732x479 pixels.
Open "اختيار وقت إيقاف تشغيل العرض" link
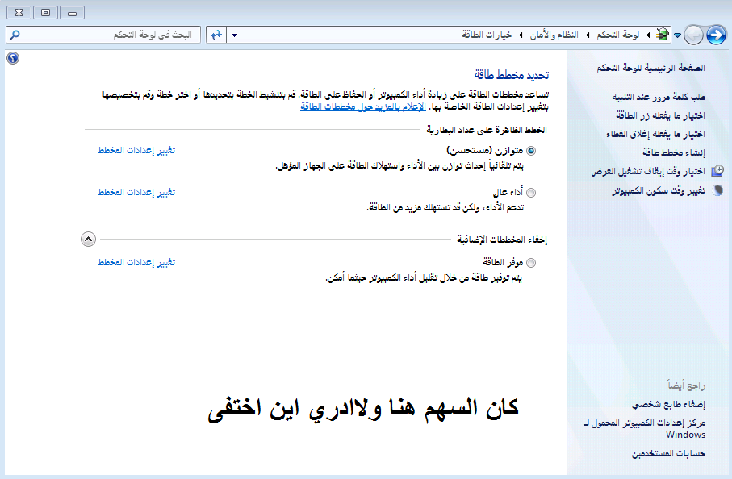coord(648,172)
